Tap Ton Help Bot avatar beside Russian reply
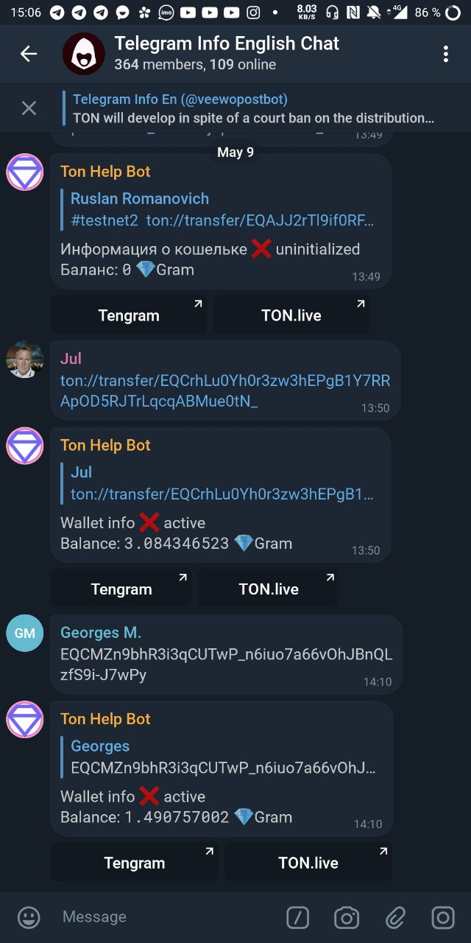This screenshot has height=943, width=471. pos(25,173)
